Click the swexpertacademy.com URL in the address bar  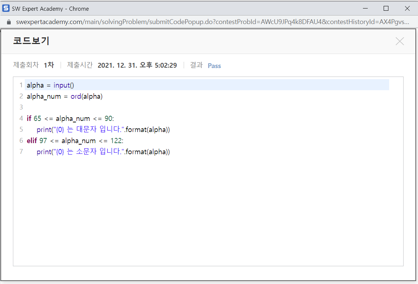coord(213,22)
